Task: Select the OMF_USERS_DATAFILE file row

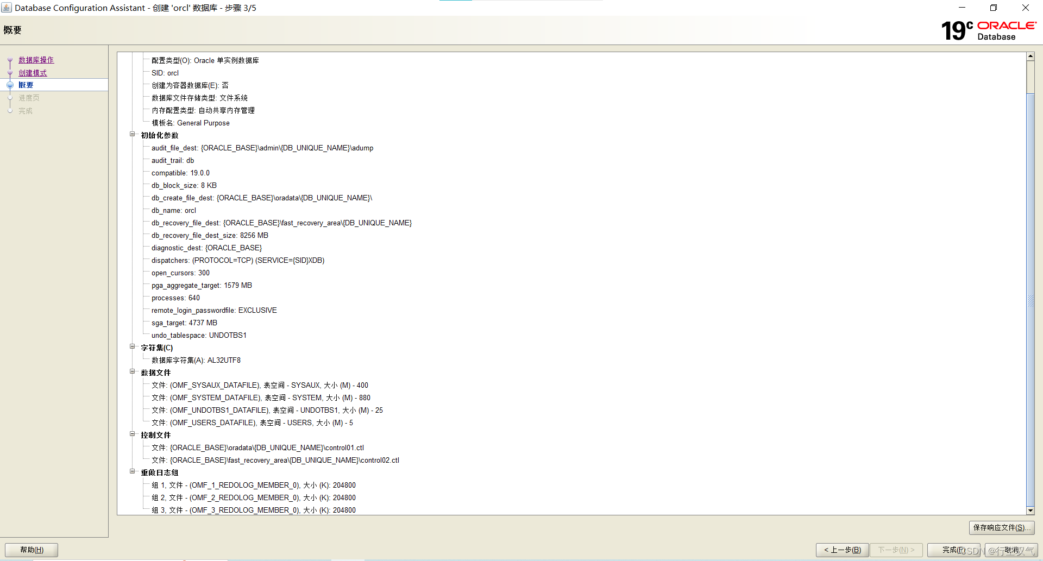Action: [x=253, y=423]
